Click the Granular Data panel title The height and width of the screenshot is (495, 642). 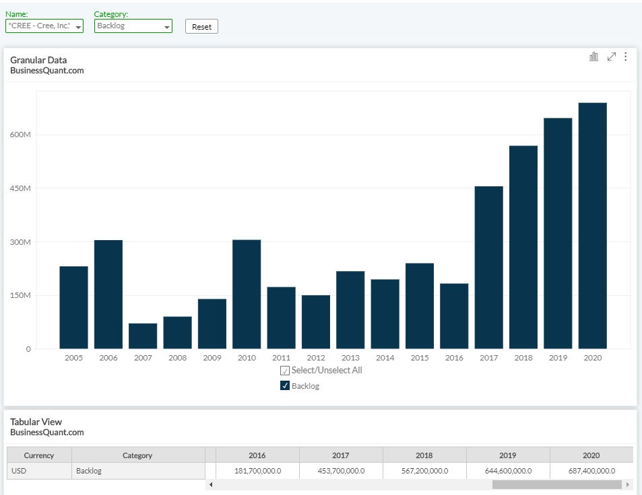[x=38, y=60]
